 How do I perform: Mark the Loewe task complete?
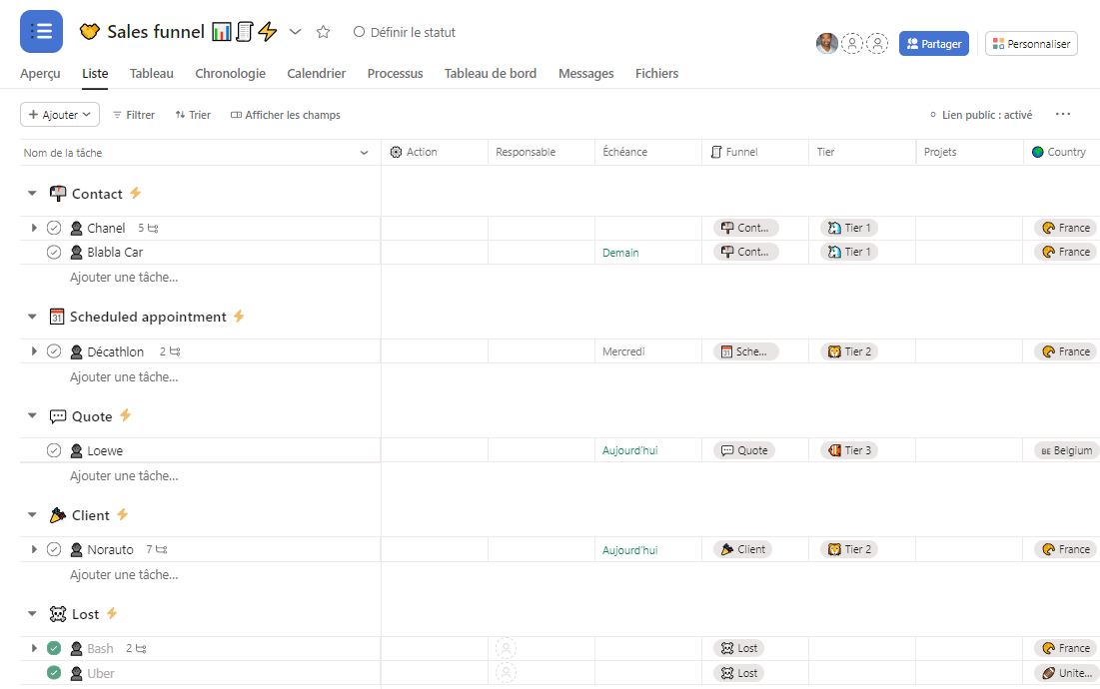(54, 450)
